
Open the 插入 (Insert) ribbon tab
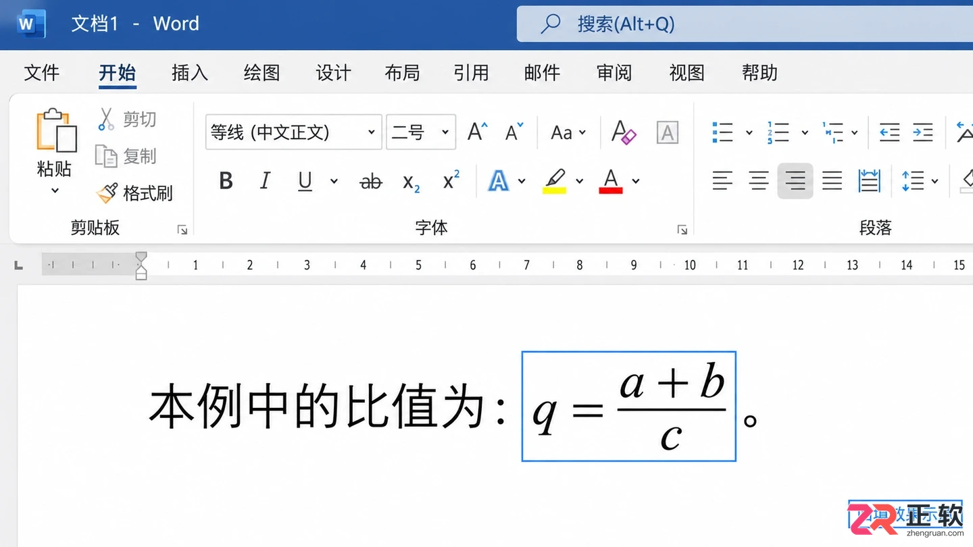(190, 73)
